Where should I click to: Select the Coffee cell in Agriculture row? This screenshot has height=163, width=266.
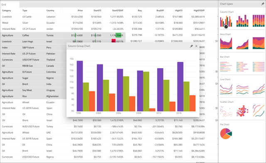click(26, 35)
